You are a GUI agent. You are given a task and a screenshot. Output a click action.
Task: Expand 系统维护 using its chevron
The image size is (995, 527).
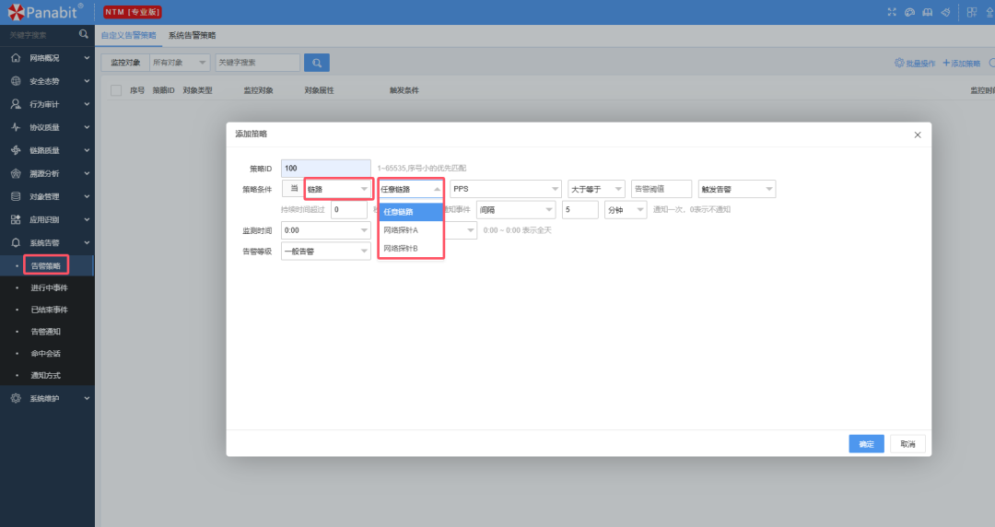pyautogui.click(x=87, y=398)
